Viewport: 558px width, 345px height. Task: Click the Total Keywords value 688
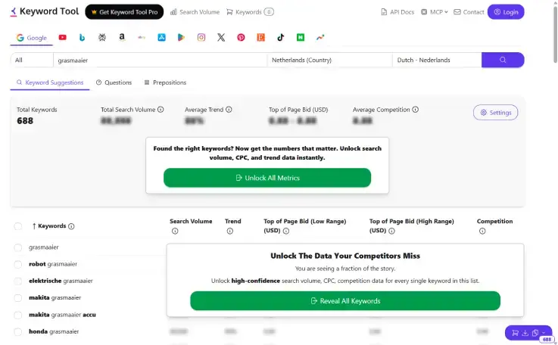[x=25, y=121]
